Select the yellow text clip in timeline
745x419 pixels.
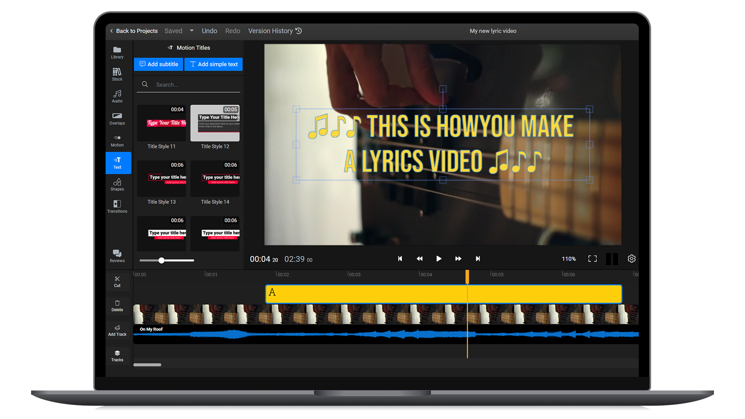pos(444,294)
